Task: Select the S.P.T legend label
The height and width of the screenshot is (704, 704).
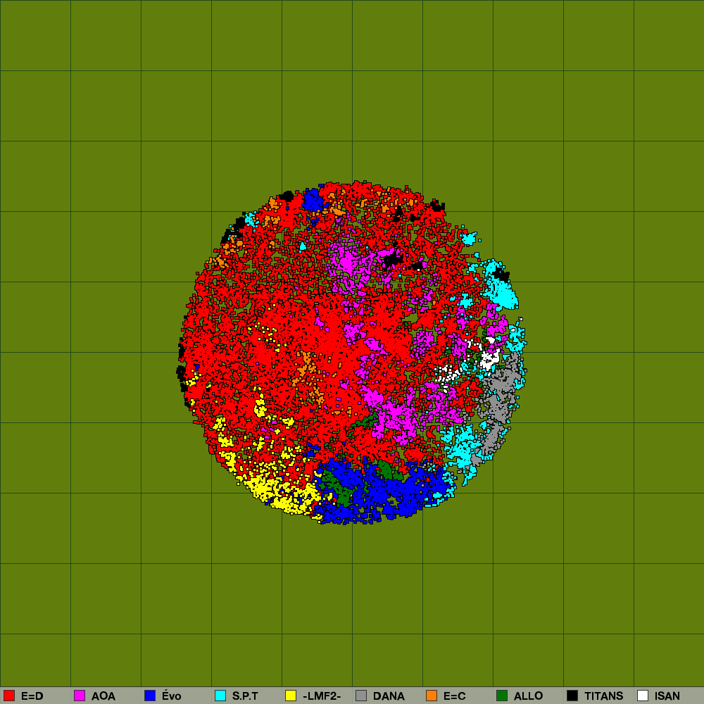Action: point(245,696)
